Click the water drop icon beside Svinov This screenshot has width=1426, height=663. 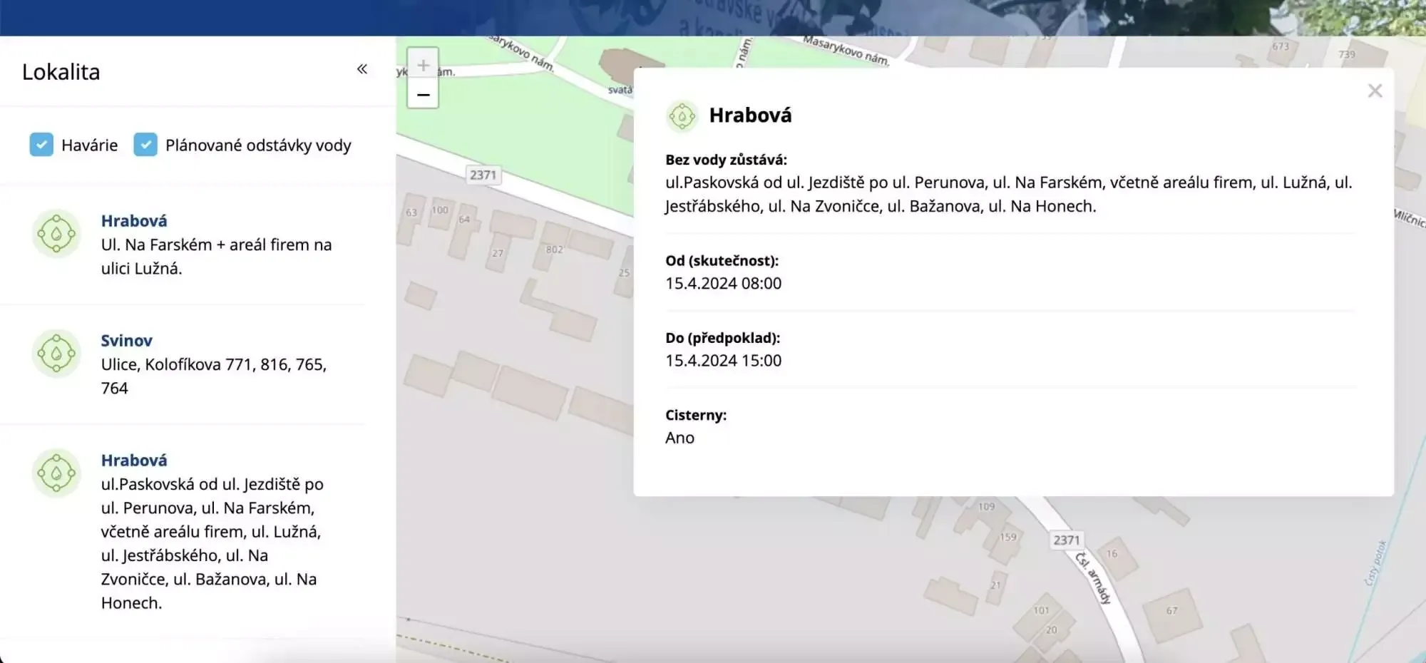pos(56,354)
